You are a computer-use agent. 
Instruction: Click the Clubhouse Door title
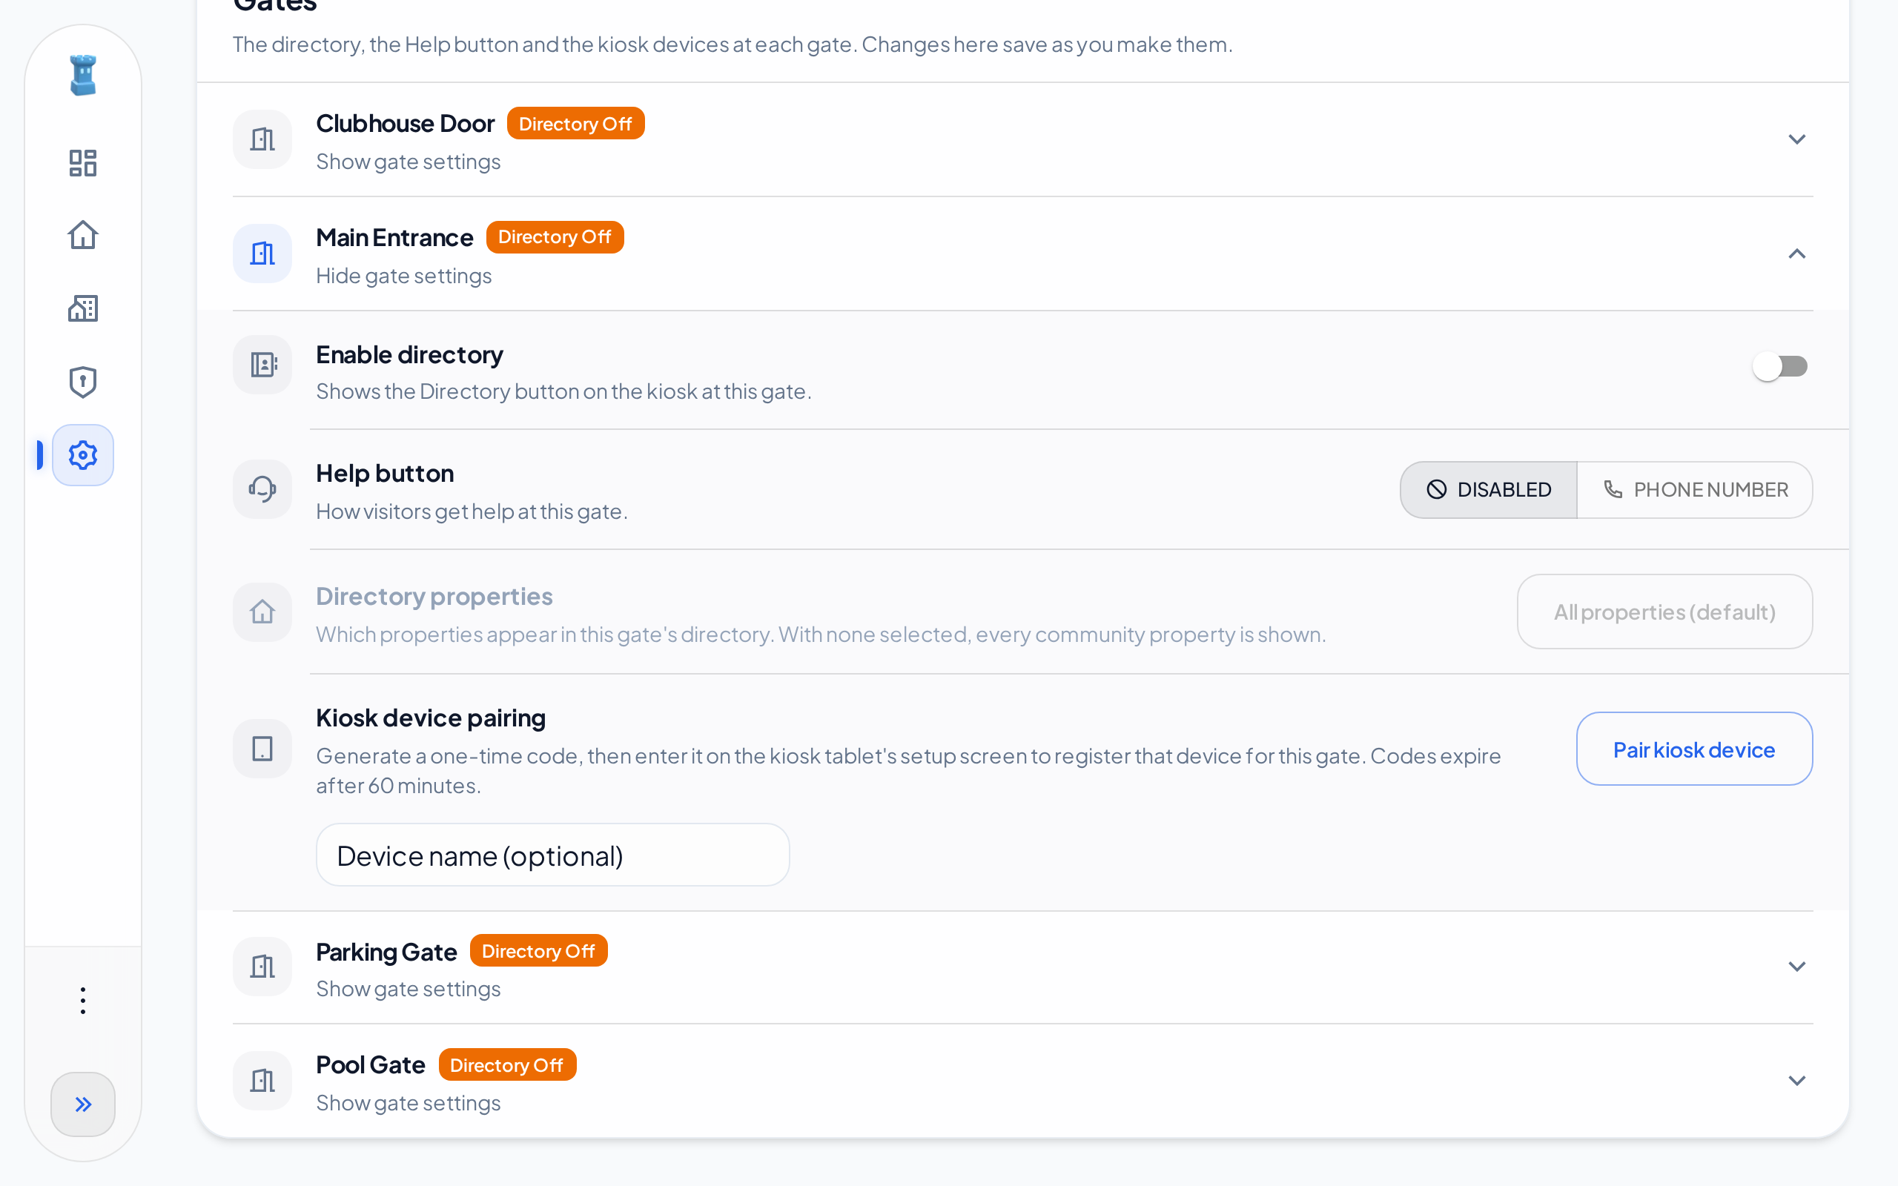(406, 124)
